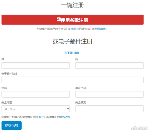Click the 安全问题 label

click(7, 102)
